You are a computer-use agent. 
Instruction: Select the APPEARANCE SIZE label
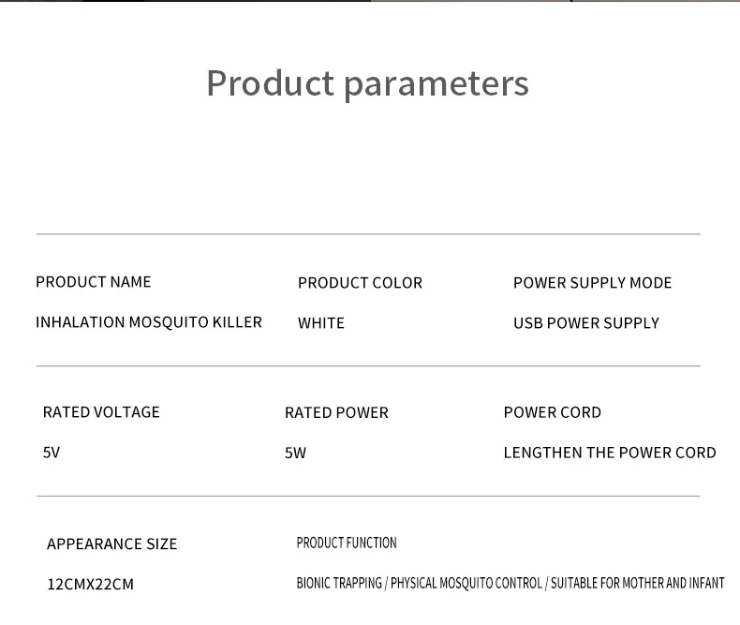click(111, 544)
